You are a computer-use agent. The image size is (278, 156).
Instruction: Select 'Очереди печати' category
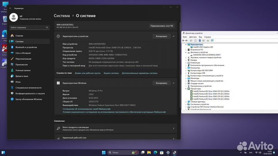point(197,84)
